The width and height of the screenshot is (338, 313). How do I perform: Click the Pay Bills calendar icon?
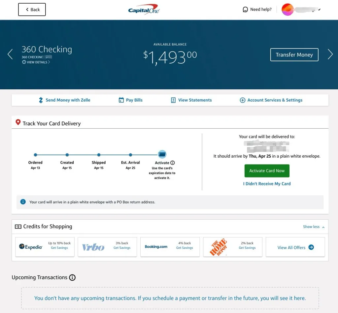(121, 100)
